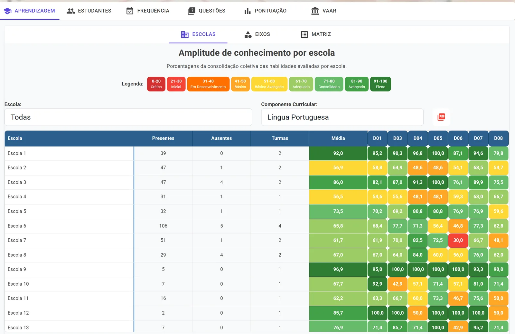Click the Frequência calendar check icon
The height and width of the screenshot is (334, 515).
pos(130,11)
